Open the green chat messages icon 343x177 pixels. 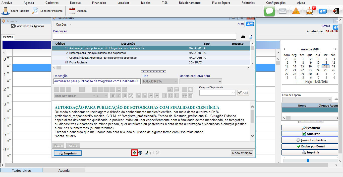269,11
